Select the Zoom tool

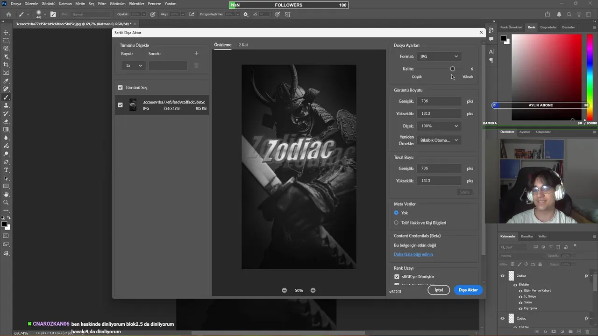coord(6,202)
